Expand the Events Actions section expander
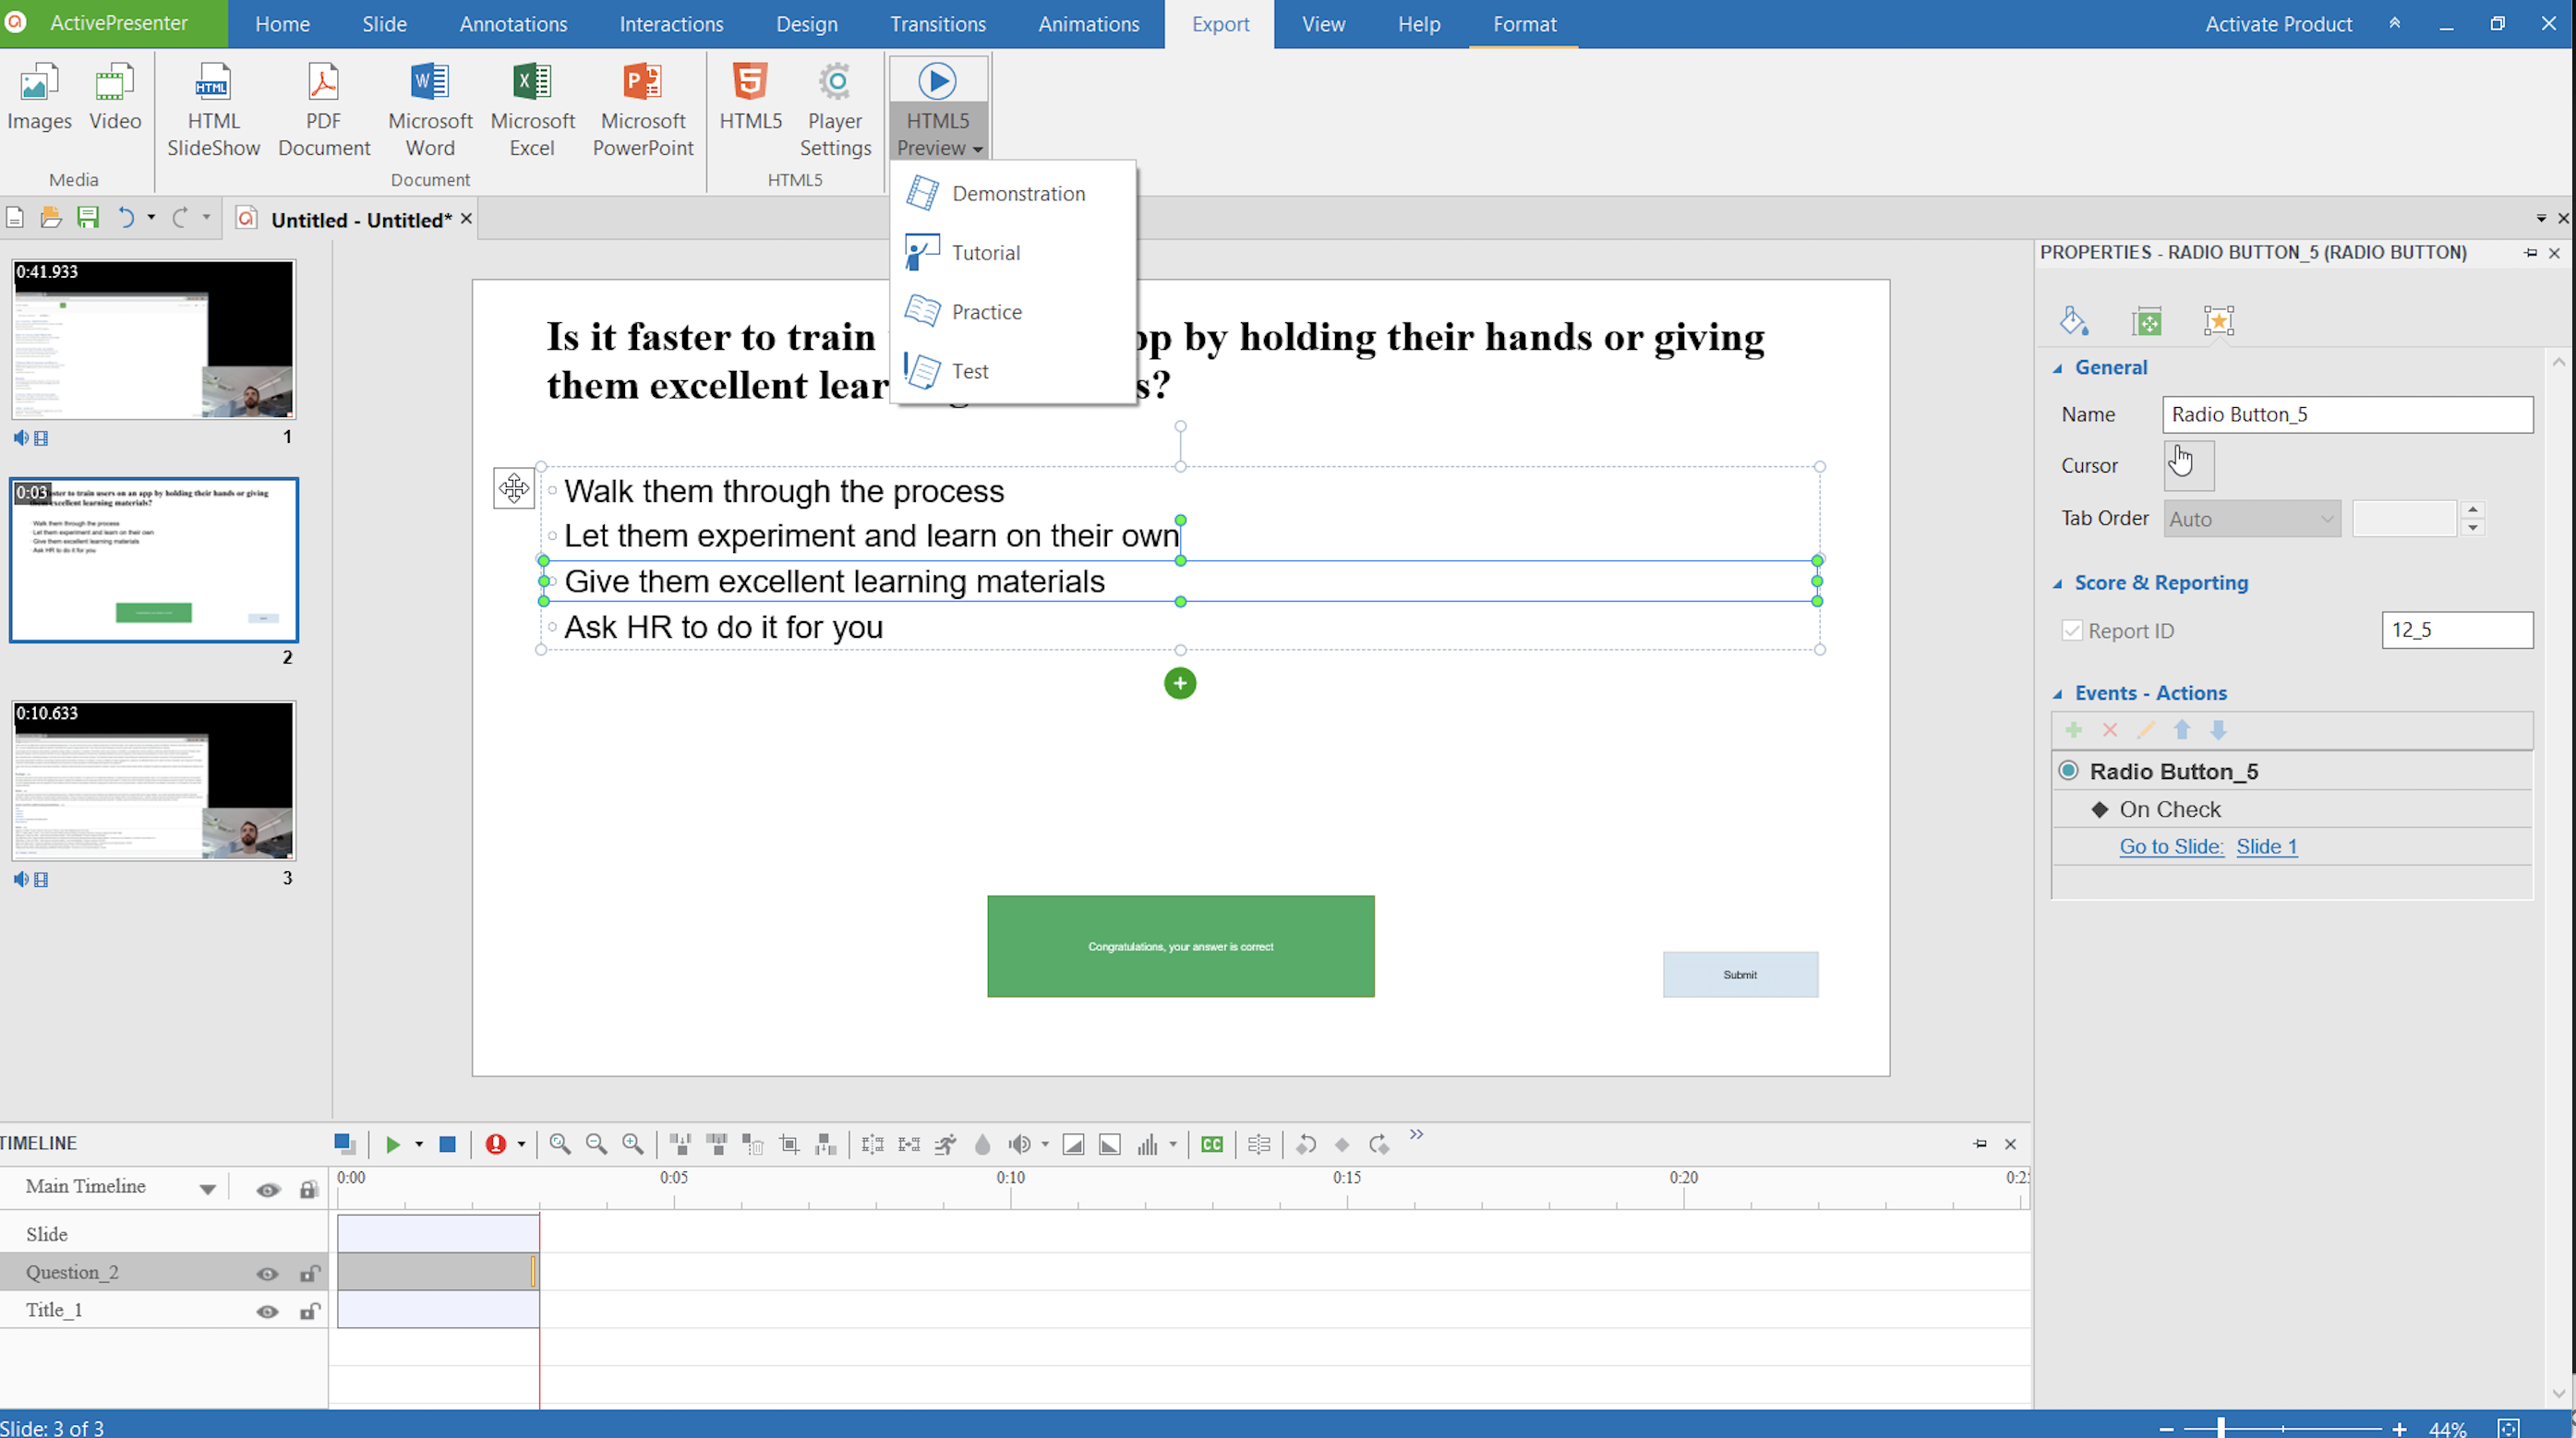Screen dimensions: 2576x1438 2058,691
